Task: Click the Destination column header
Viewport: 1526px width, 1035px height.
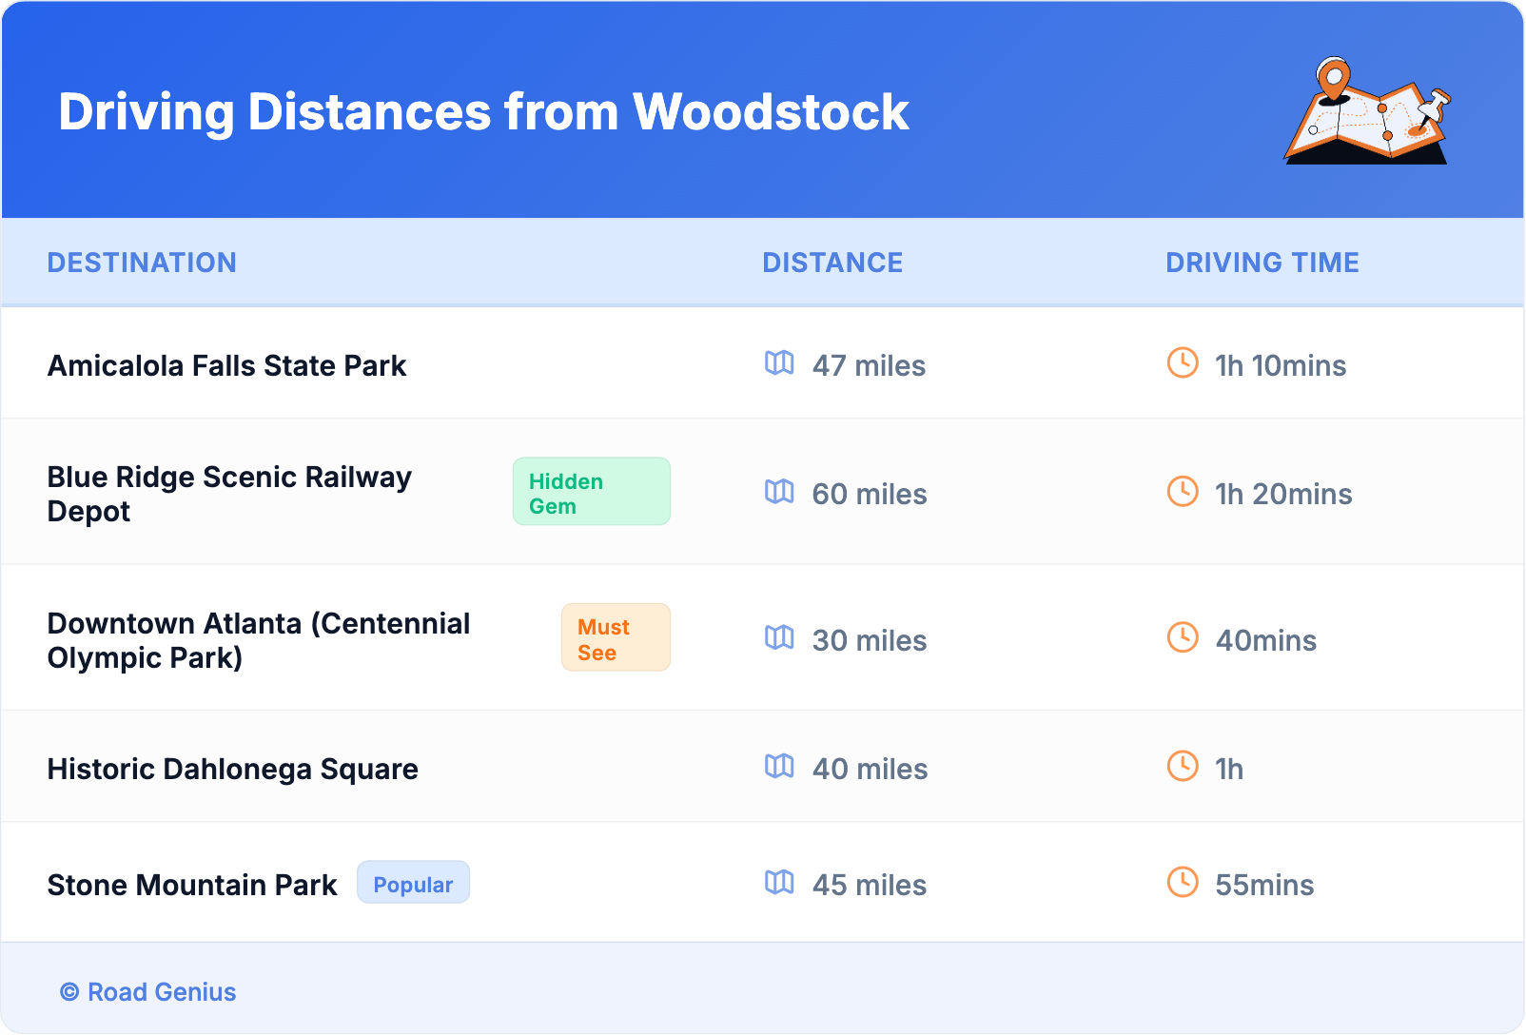Action: coord(142,263)
